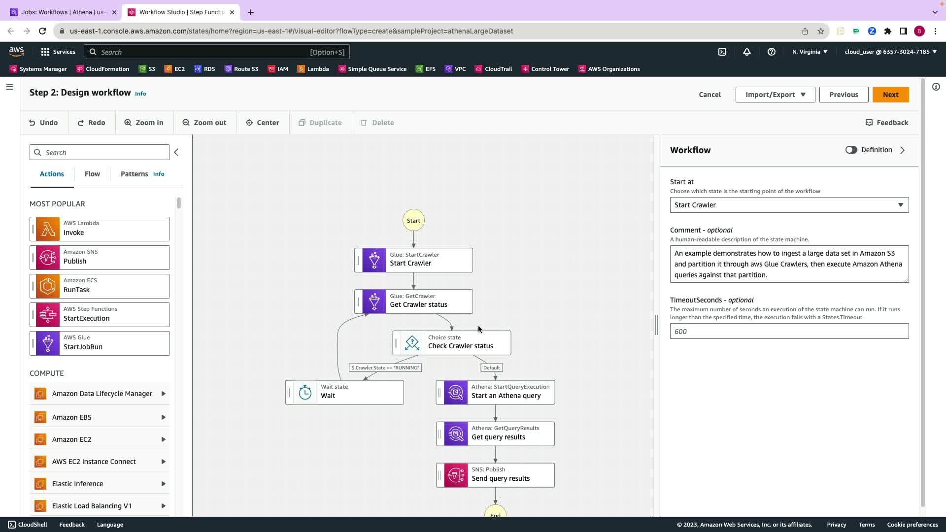Screen dimensions: 946x532
Task: Open the Start at dropdown
Action: tap(789, 205)
